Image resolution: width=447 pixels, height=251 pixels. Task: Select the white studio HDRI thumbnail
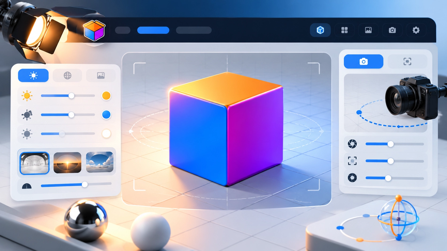pyautogui.click(x=34, y=163)
